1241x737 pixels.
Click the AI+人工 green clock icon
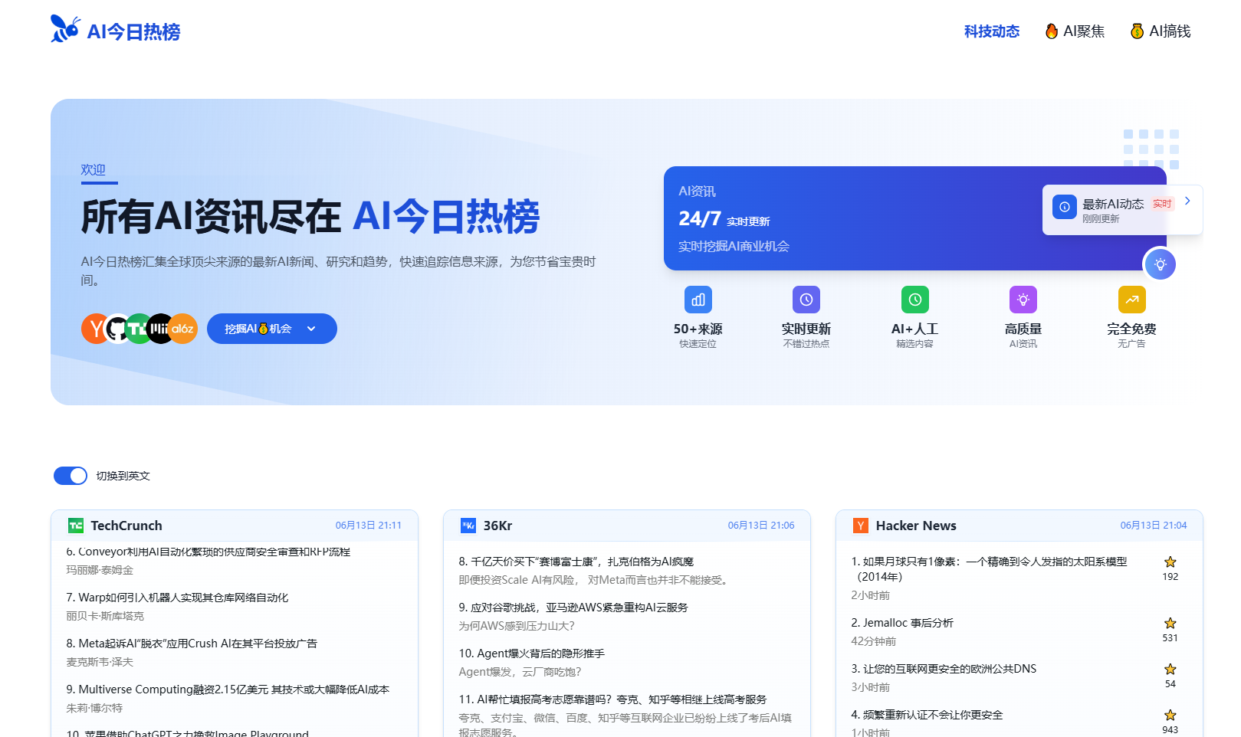click(915, 300)
